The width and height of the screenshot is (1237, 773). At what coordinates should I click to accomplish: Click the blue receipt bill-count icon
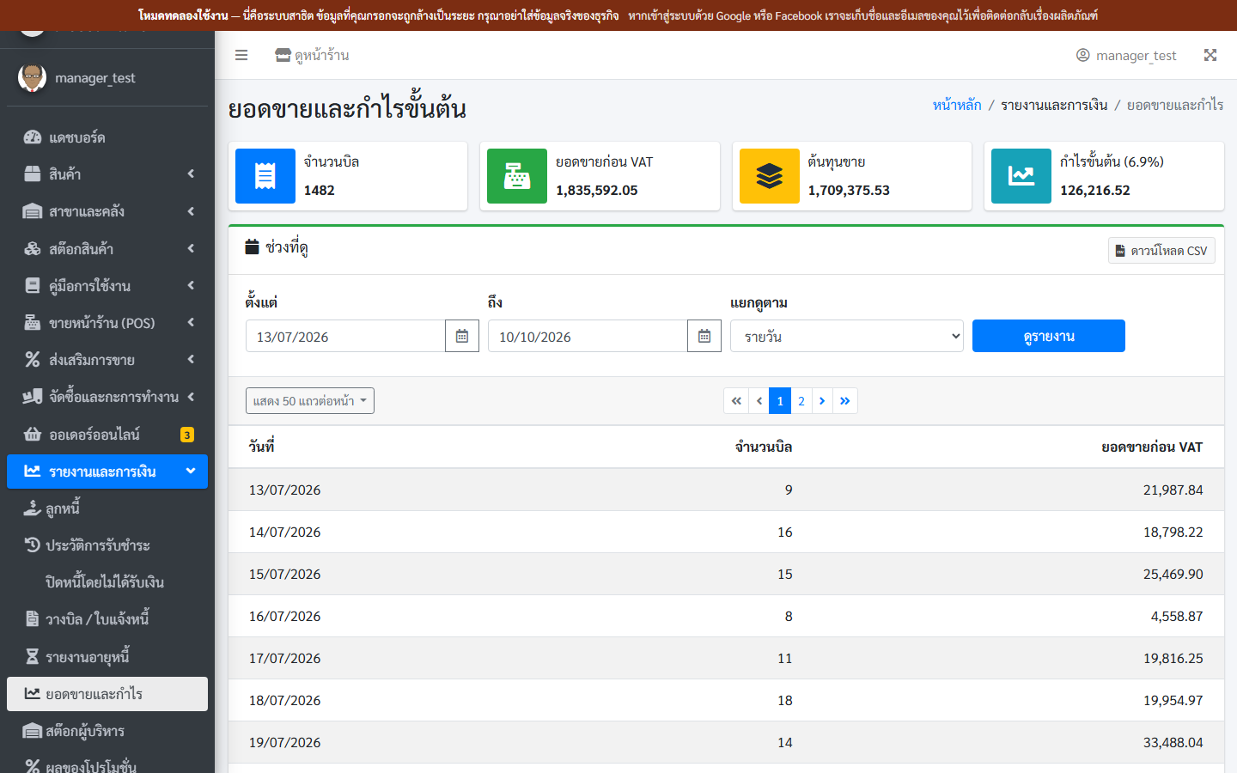click(x=265, y=176)
